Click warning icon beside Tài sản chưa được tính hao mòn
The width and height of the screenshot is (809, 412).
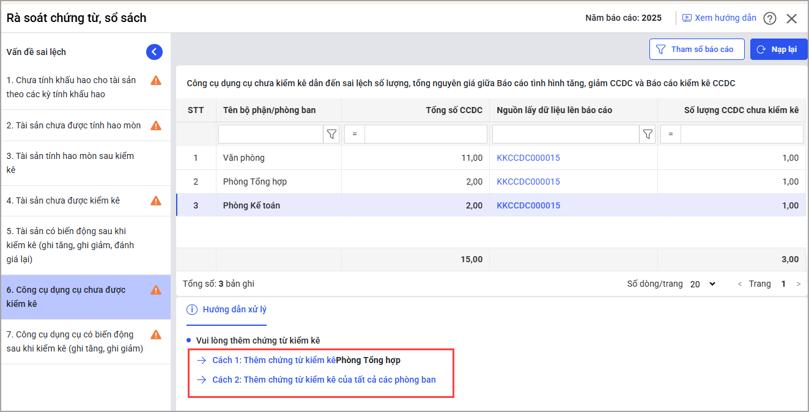[x=156, y=125]
